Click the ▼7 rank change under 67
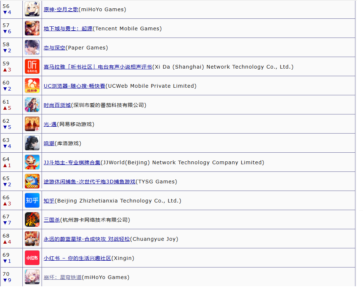The image size is (363, 296). coord(7,223)
